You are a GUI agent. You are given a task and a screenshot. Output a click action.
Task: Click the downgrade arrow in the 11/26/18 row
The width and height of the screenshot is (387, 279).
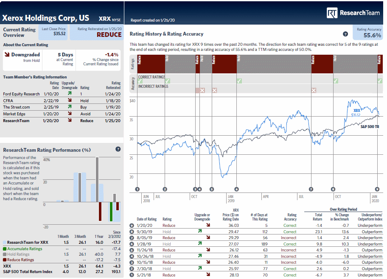pos(208,249)
